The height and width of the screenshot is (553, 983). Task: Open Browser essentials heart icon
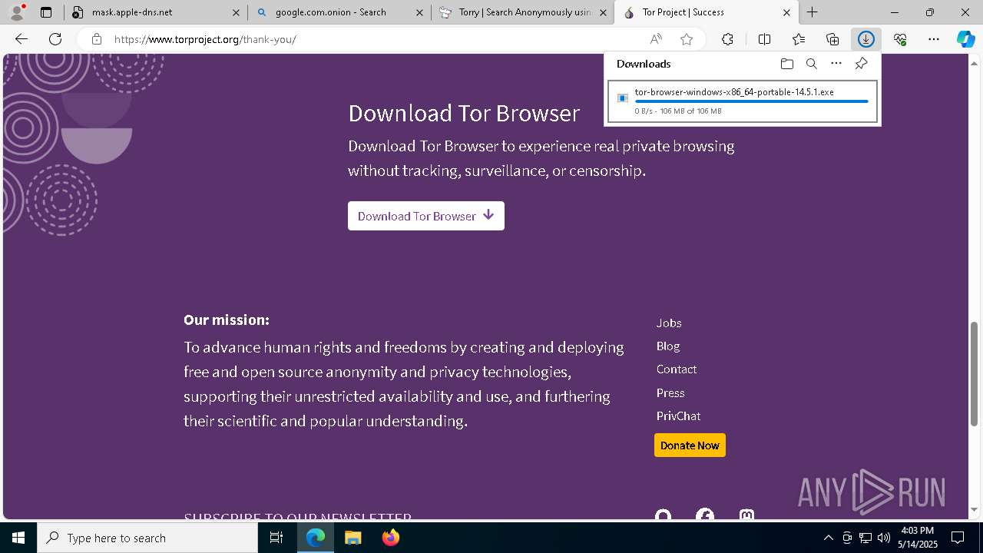point(900,39)
